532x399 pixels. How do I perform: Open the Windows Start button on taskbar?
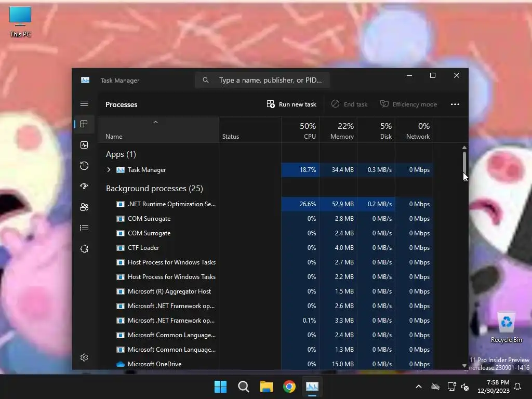220,387
